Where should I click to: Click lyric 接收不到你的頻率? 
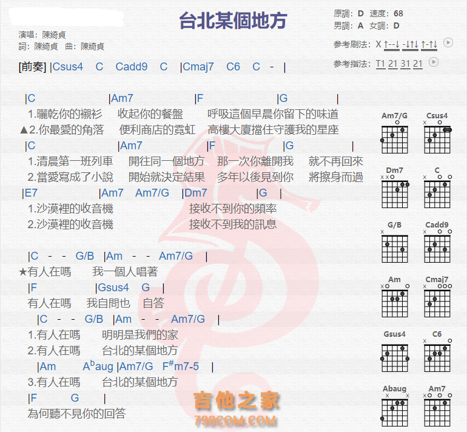(x=233, y=209)
